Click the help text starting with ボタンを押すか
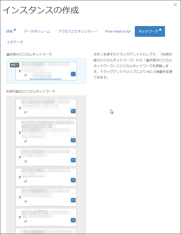Image resolution: width=181 pixels, height=234 pixels. tap(133, 66)
